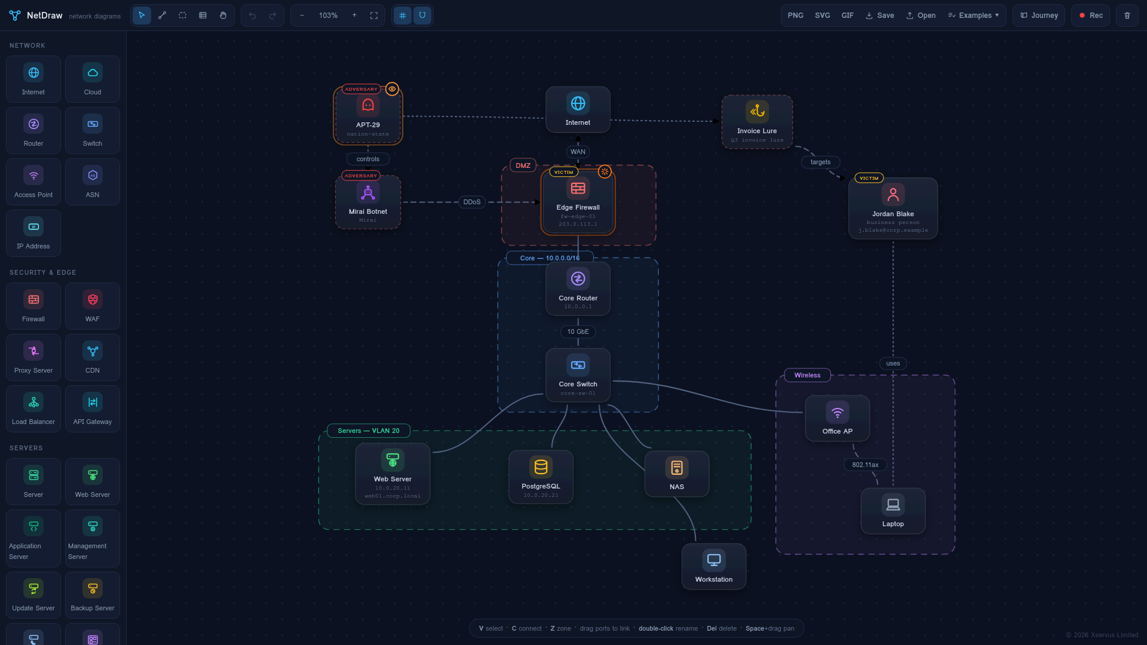This screenshot has width=1147, height=645.
Task: Start recording with Rec
Action: click(1091, 16)
